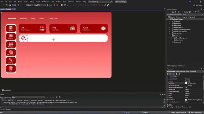Click the Save All toolbar icon
The height and width of the screenshot is (114, 204).
(15, 5)
